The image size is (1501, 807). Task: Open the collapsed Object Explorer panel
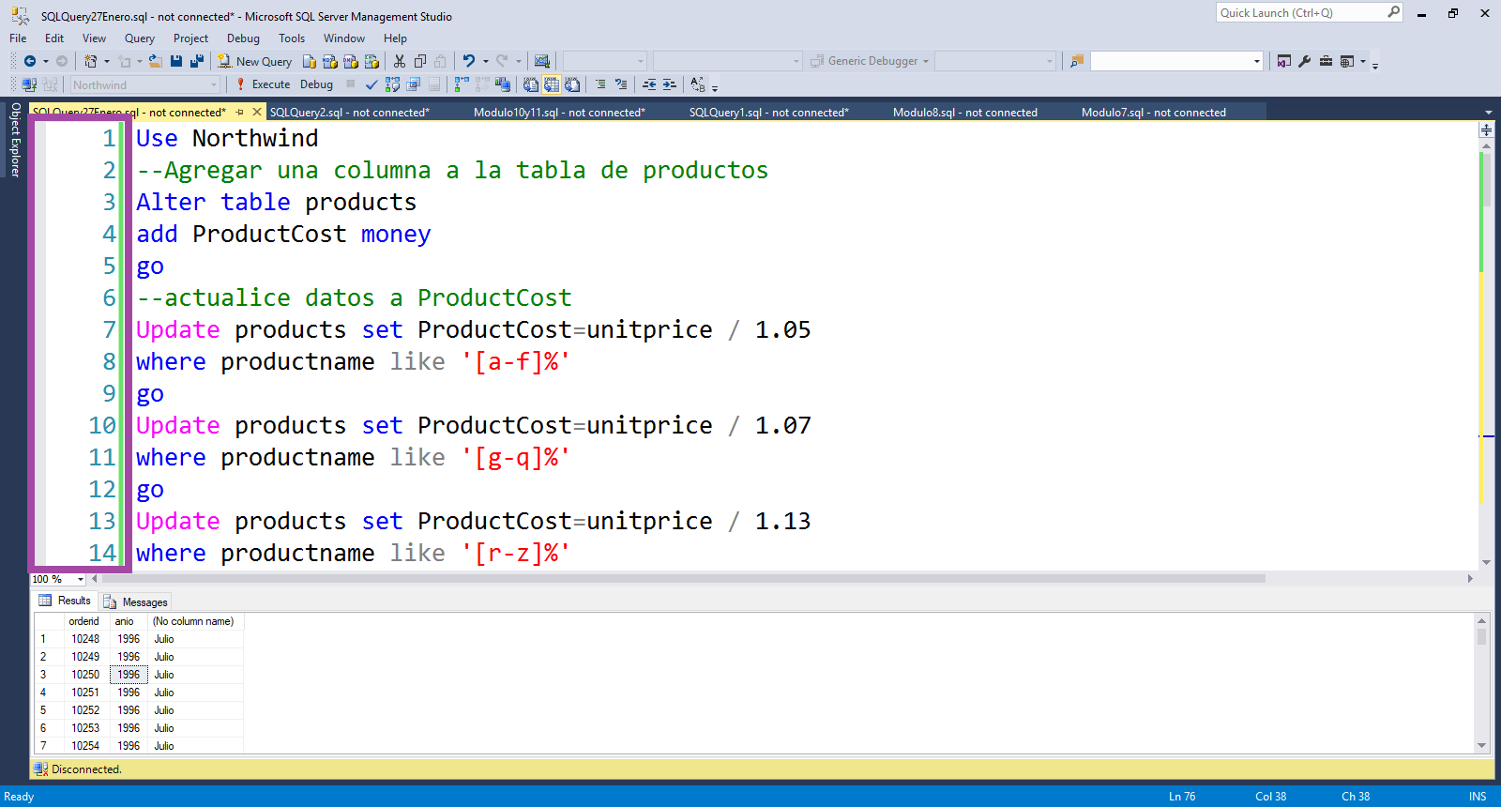click(x=15, y=140)
